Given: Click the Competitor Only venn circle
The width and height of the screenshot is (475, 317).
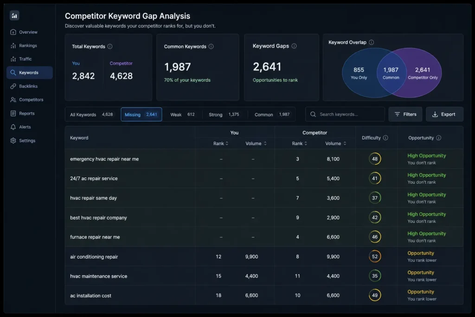Looking at the screenshot, I should click(423, 73).
